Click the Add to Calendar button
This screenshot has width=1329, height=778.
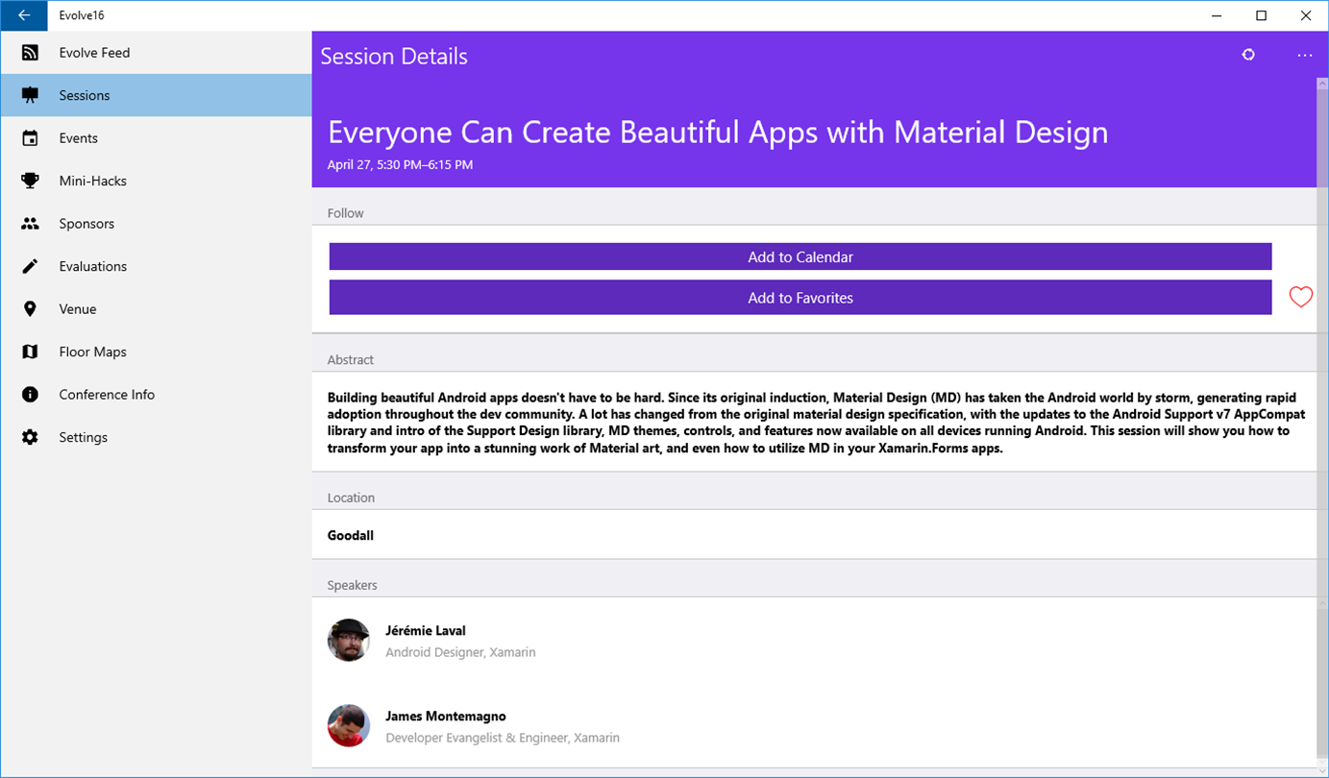[x=800, y=256]
